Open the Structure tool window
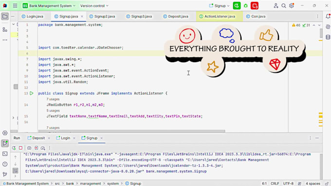 pos(5,30)
